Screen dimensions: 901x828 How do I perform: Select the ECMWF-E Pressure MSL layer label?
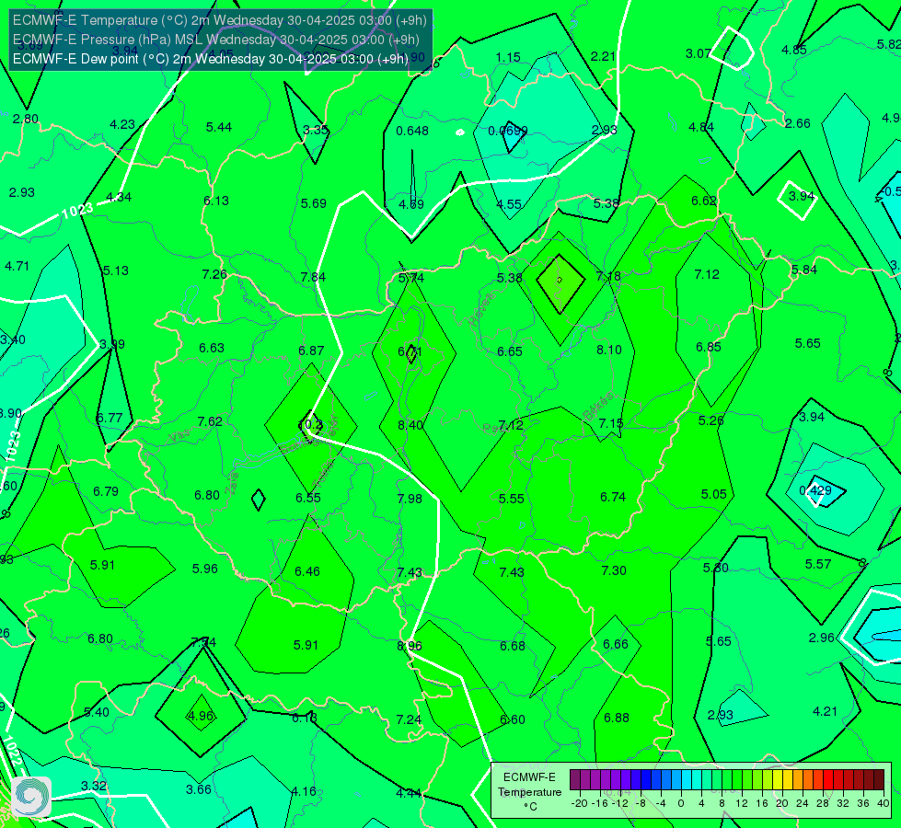(215, 40)
